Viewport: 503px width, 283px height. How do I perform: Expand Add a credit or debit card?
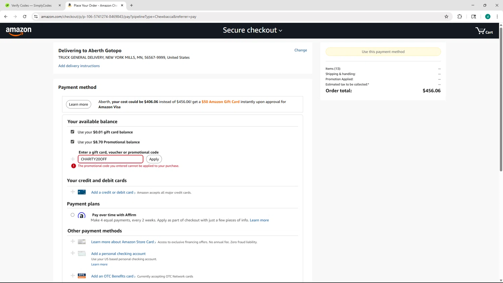click(x=112, y=192)
